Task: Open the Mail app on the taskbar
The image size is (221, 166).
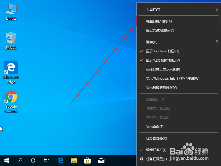Action: click(x=101, y=160)
